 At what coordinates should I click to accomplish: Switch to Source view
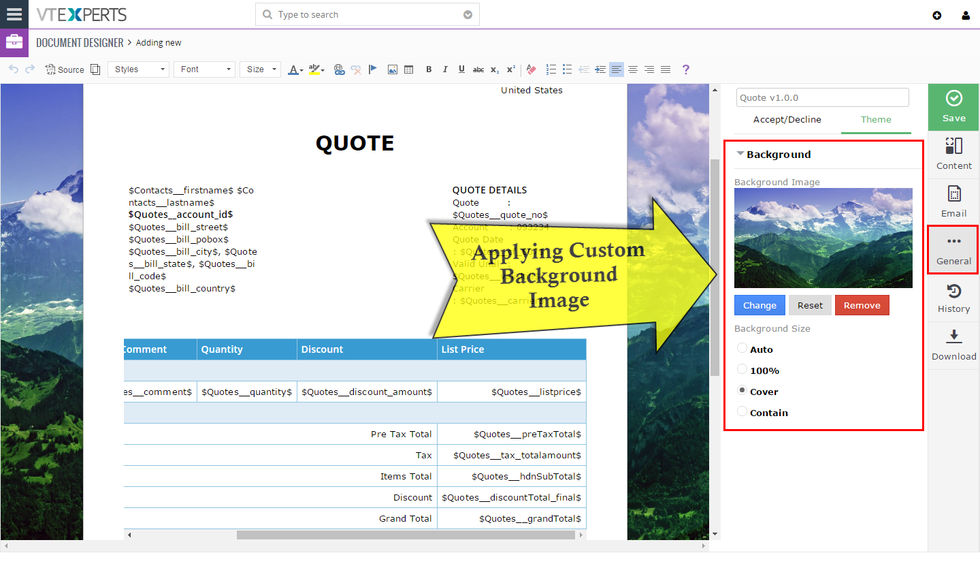(x=65, y=69)
